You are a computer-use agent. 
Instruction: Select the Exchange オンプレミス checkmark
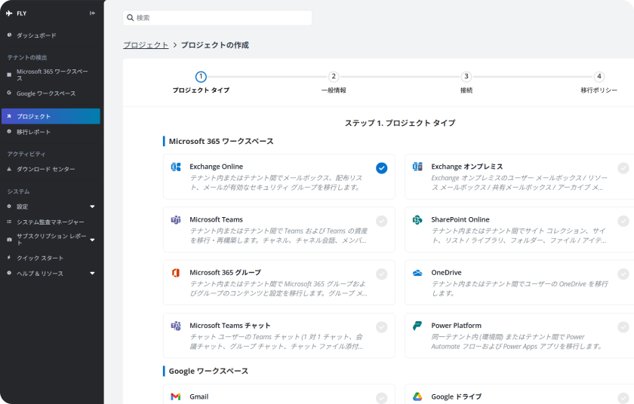point(623,168)
